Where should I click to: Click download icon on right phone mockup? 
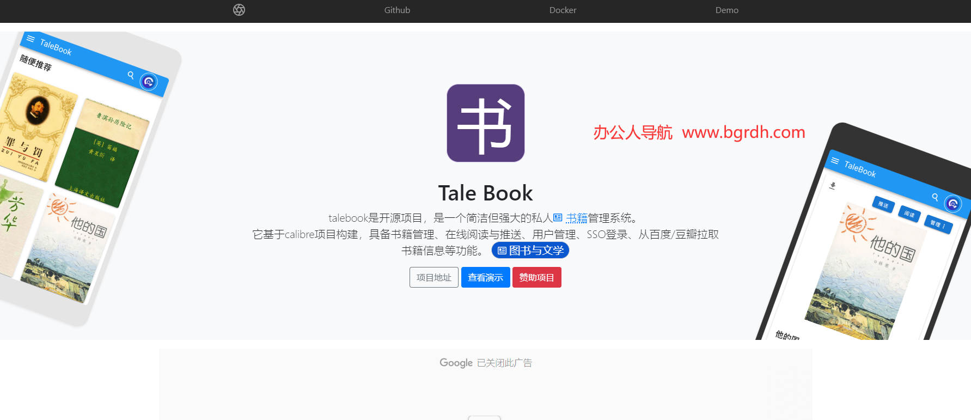pyautogui.click(x=832, y=186)
